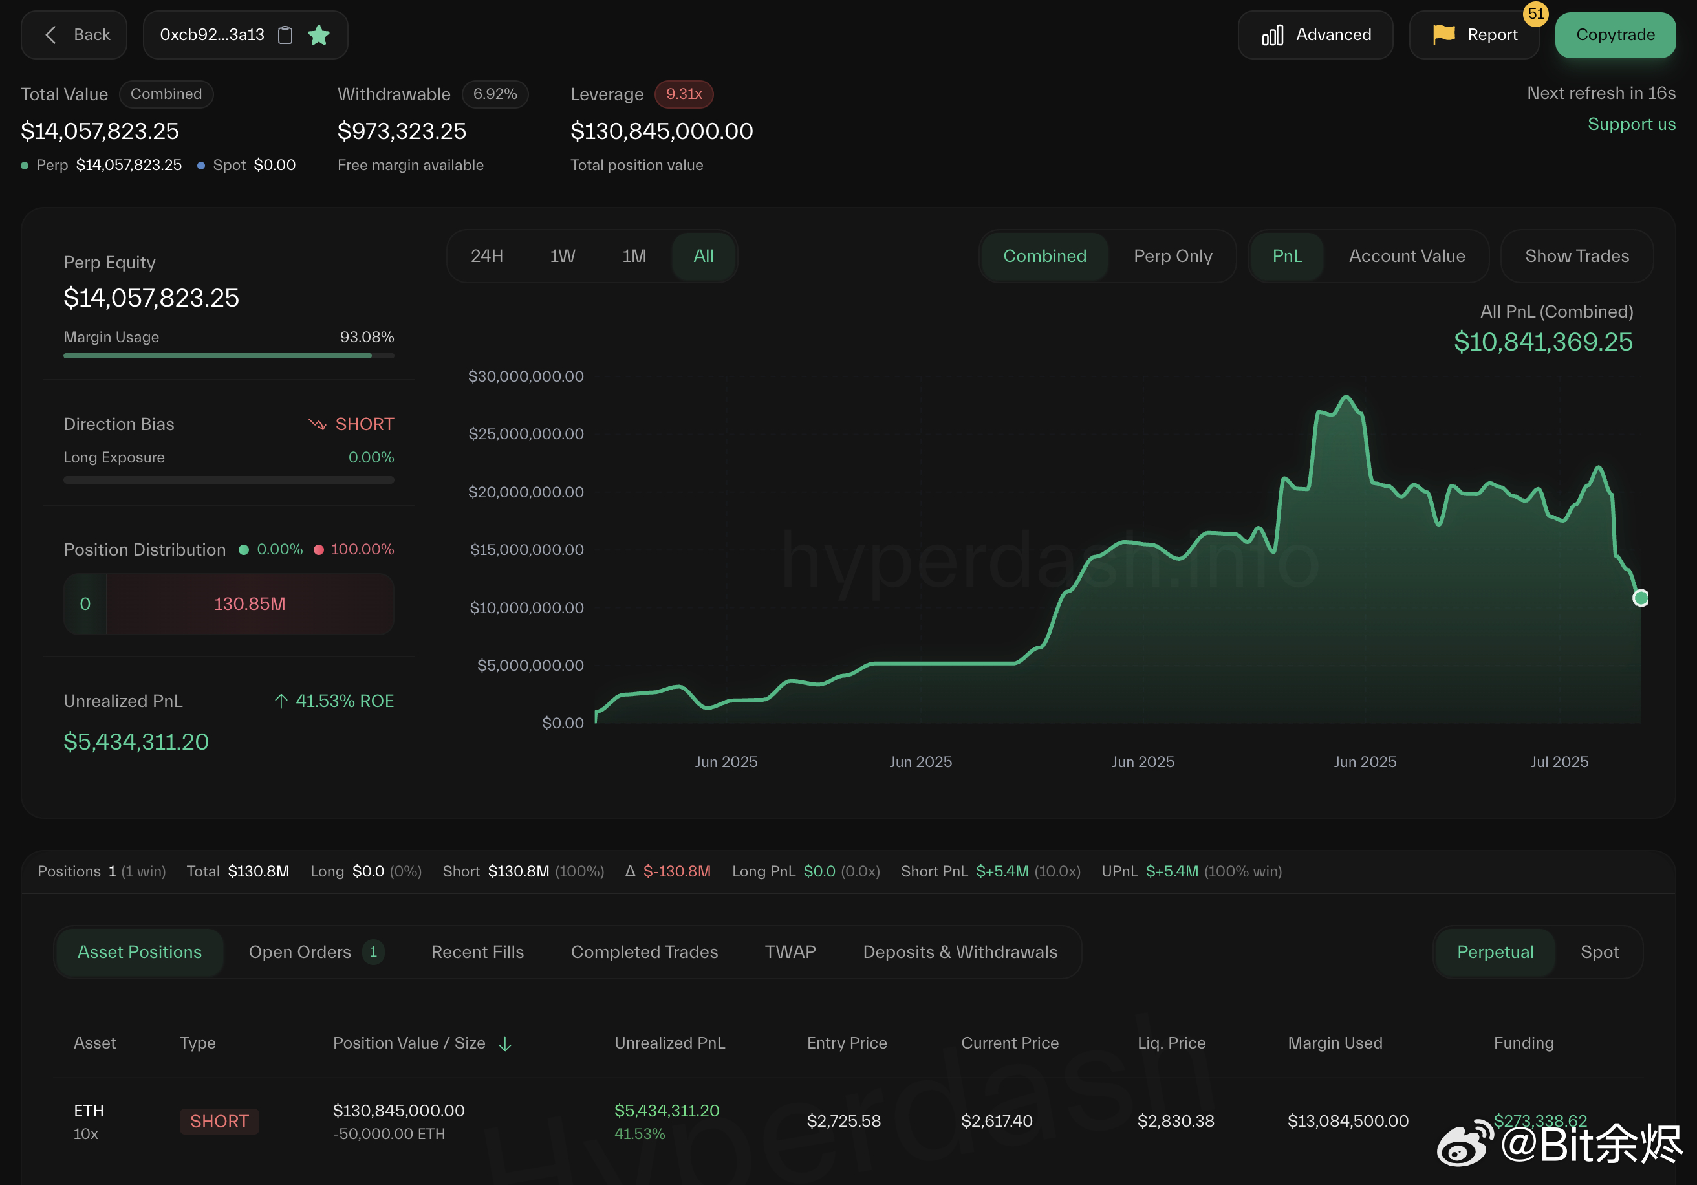
Task: Click the All PnL $10,841,369.25 value
Action: click(x=1543, y=342)
